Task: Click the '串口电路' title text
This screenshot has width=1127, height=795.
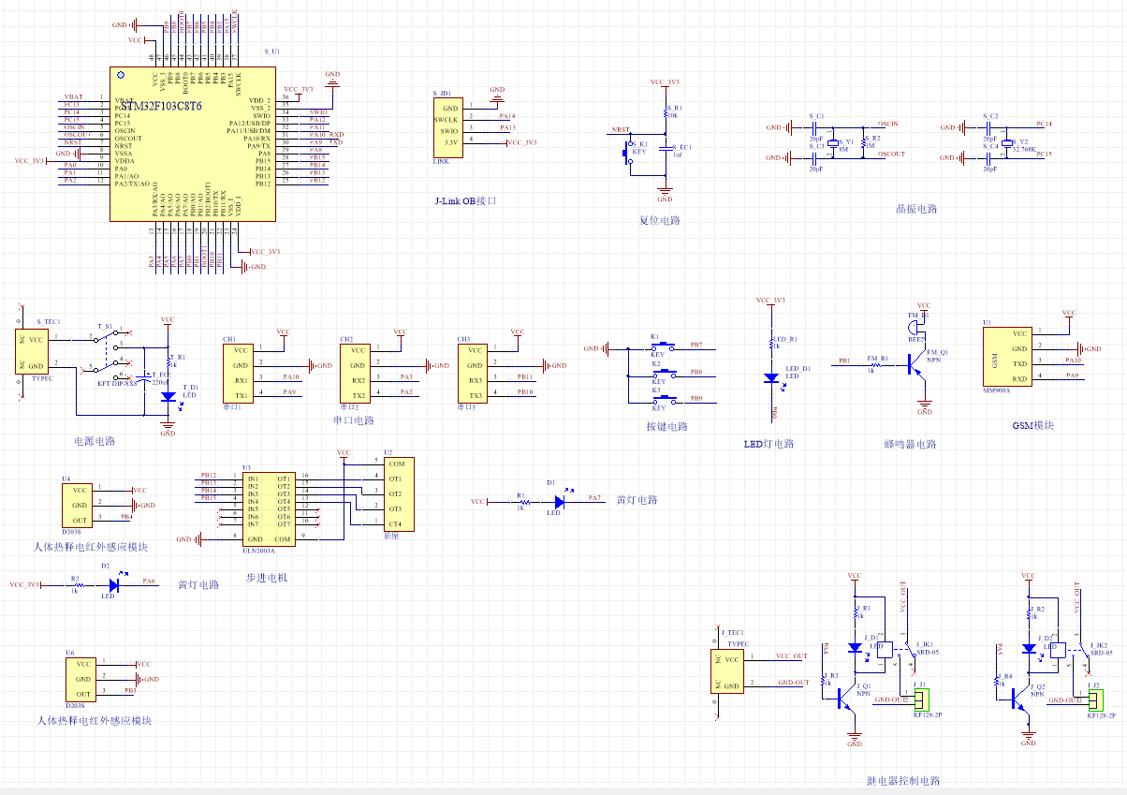Action: click(x=354, y=420)
